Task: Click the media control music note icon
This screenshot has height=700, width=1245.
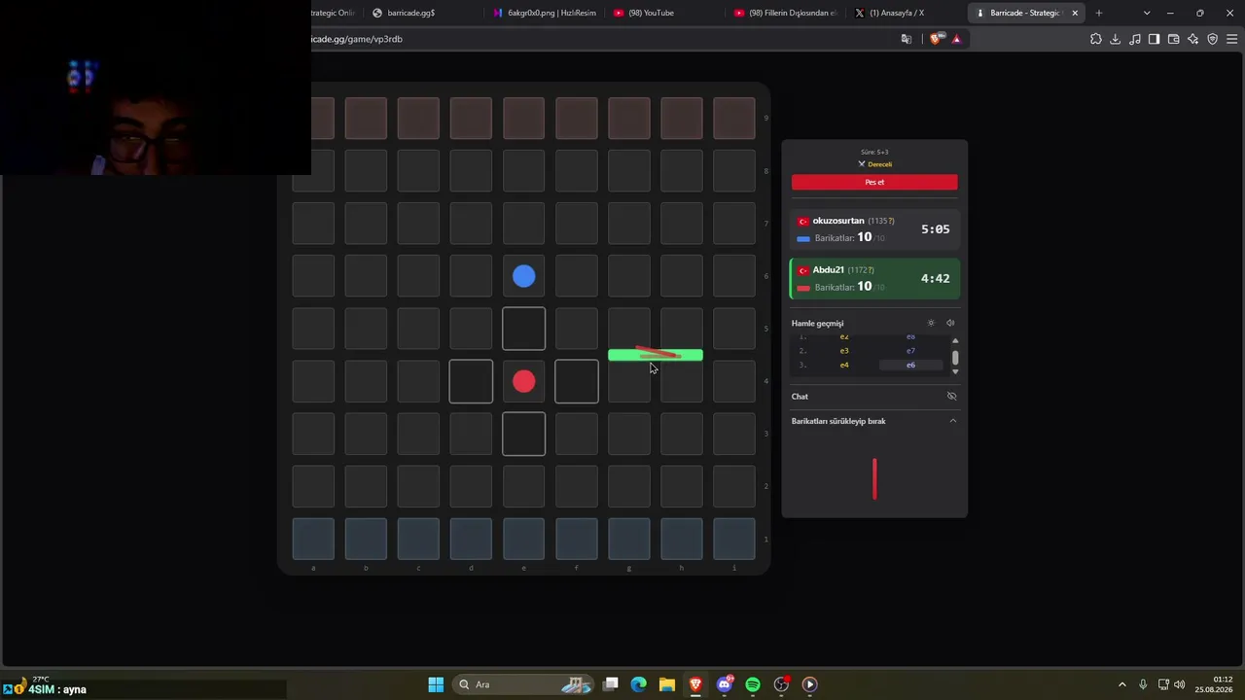Action: (1135, 39)
